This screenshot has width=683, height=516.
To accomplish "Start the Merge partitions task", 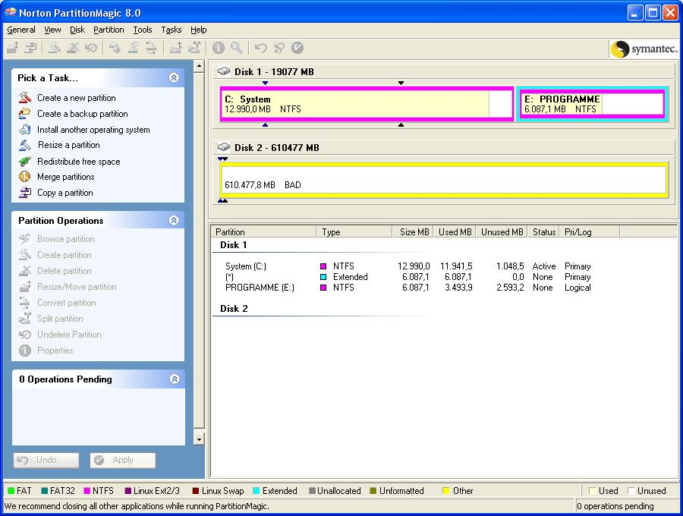I will 57,177.
